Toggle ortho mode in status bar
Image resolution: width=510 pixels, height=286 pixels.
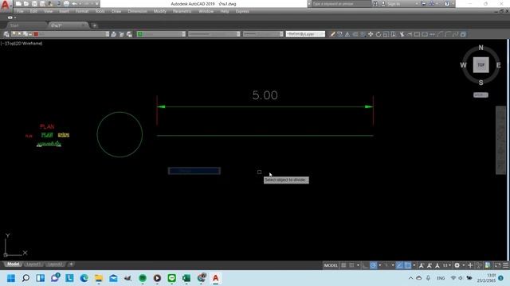[x=365, y=265]
